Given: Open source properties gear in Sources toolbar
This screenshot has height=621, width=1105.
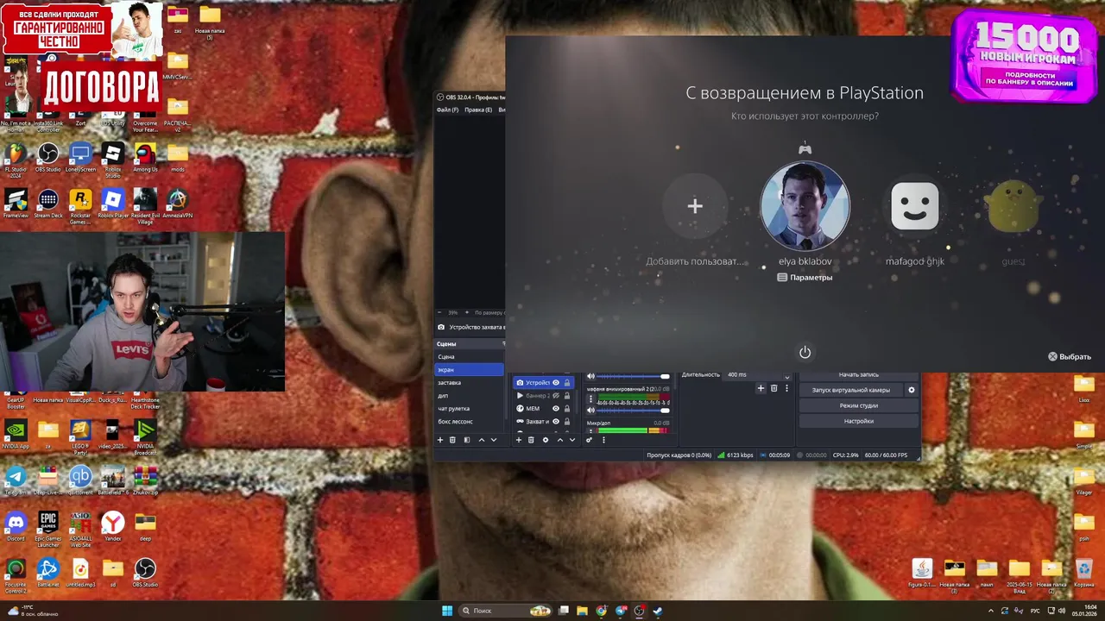Looking at the screenshot, I should pyautogui.click(x=545, y=440).
